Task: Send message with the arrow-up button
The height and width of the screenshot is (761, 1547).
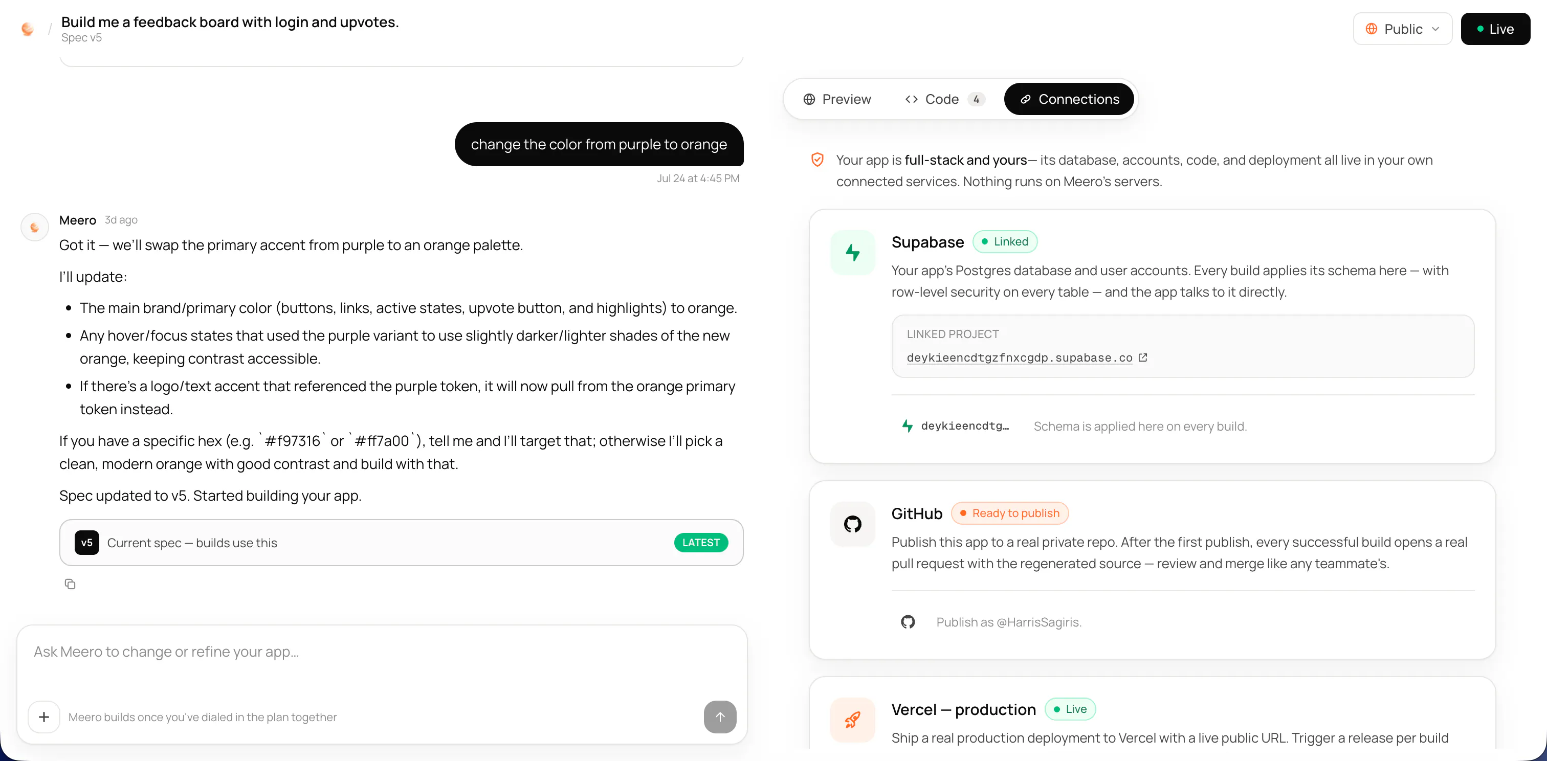Action: coord(720,717)
